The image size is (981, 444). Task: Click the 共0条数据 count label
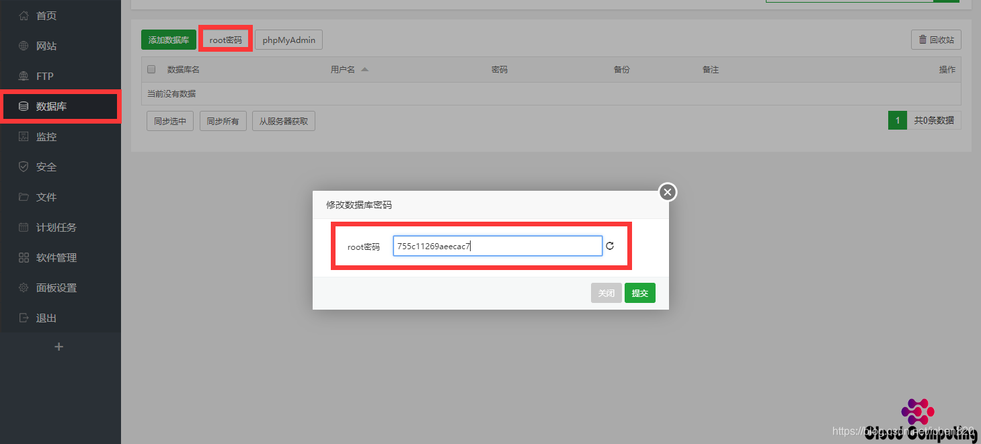pyautogui.click(x=934, y=120)
